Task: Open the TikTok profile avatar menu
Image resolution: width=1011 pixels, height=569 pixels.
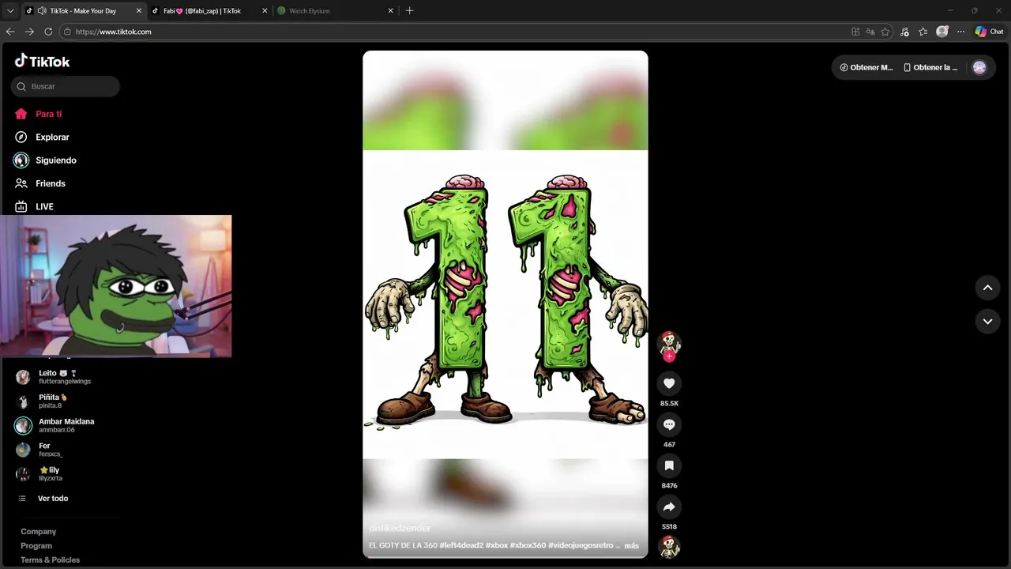Action: (x=979, y=67)
